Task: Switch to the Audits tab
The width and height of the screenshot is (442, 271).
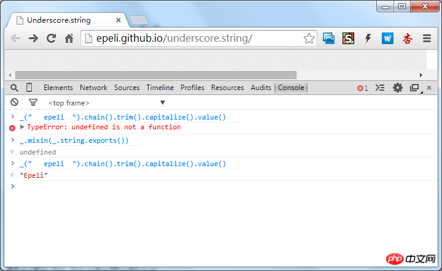Action: pos(261,88)
